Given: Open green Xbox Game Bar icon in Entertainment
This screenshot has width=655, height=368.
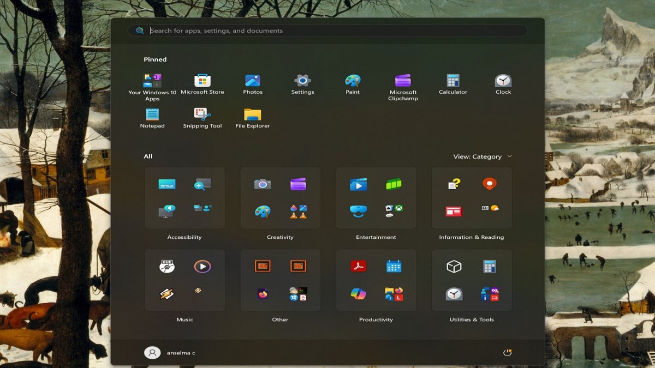Looking at the screenshot, I should tap(394, 184).
